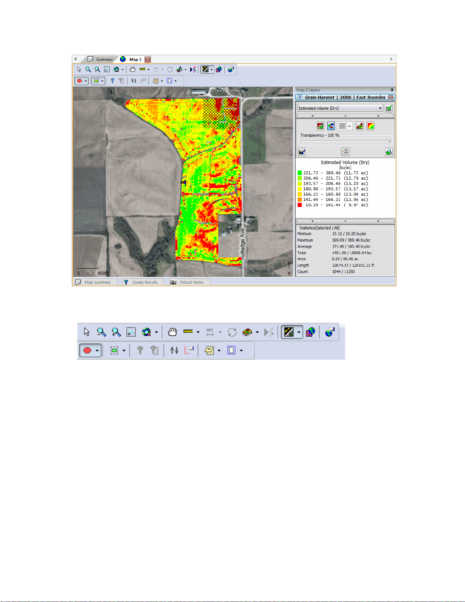465x602 pixels.
Task: Click the up-down arrows icon in upper toolbar
Action: pos(134,81)
